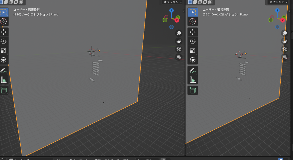Click the Add Cube tool in right viewport
The image size is (293, 160).
point(193,90)
